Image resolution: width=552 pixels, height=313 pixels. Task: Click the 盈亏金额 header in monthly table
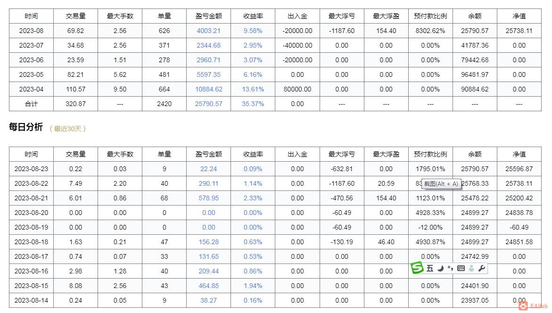(x=208, y=16)
